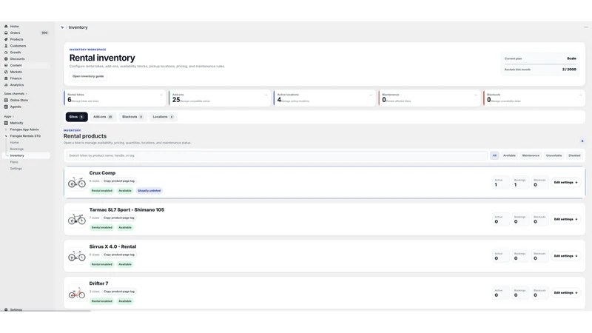Click the Home icon in the sidebar

point(6,27)
